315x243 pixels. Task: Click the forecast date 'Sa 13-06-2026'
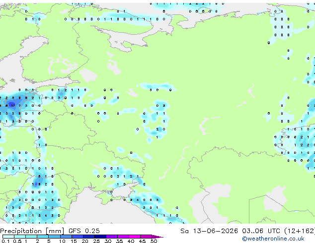point(209,231)
